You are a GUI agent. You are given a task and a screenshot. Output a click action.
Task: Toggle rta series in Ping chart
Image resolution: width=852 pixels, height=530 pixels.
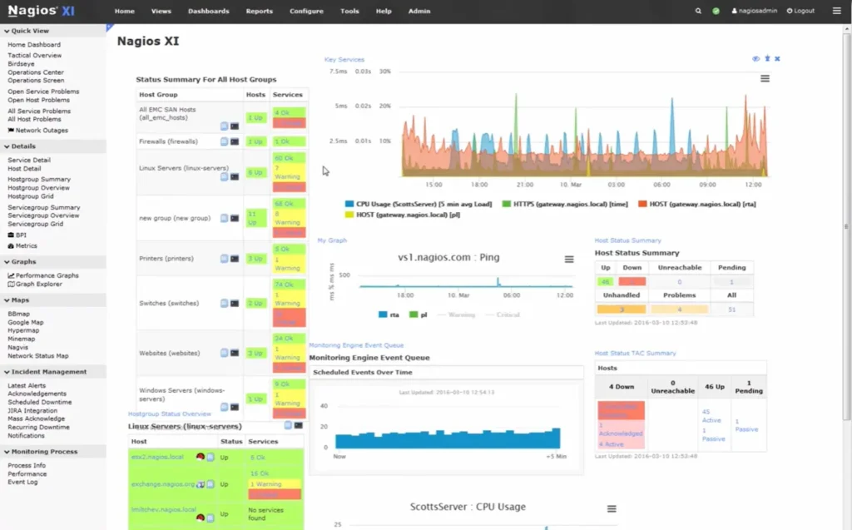(x=389, y=315)
